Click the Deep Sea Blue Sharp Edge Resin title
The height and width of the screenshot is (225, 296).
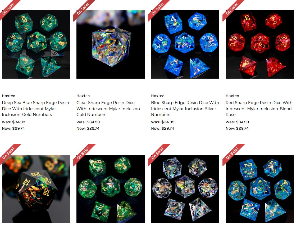click(35, 109)
